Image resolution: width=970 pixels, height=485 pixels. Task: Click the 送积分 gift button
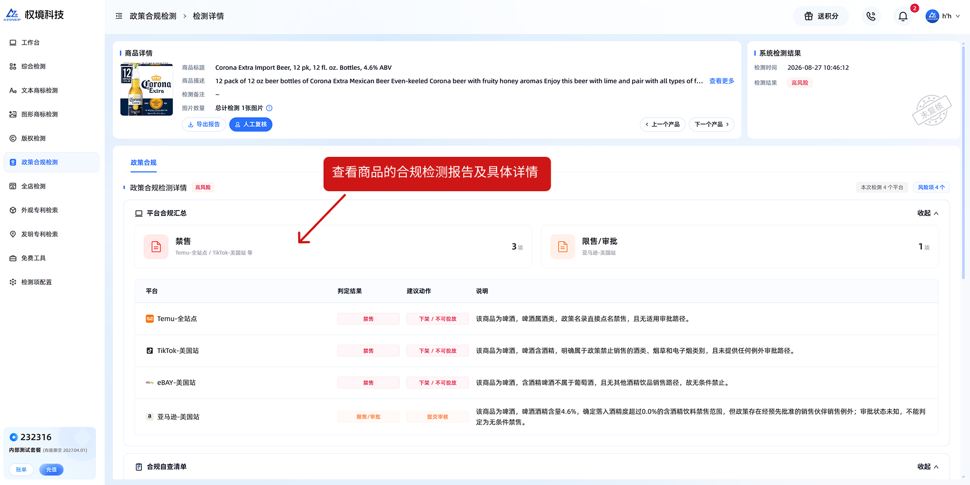click(821, 16)
